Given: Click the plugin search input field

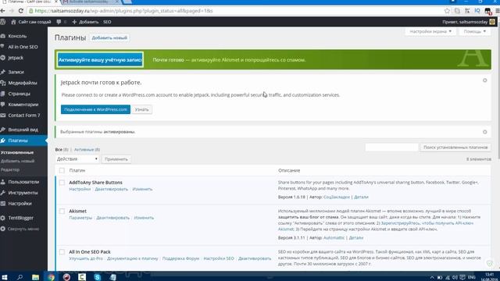Looking at the screenshot, I should [391, 148].
